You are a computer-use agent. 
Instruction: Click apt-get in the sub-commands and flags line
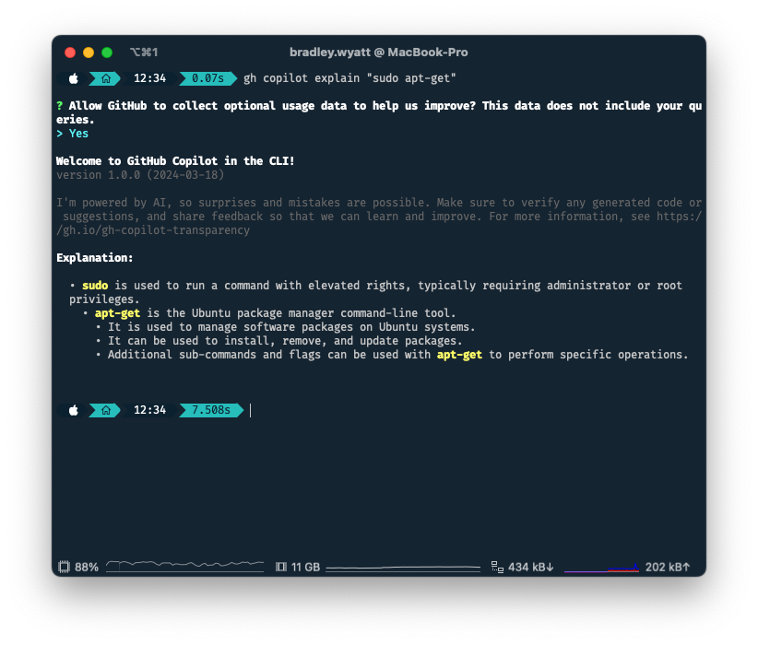(x=459, y=355)
